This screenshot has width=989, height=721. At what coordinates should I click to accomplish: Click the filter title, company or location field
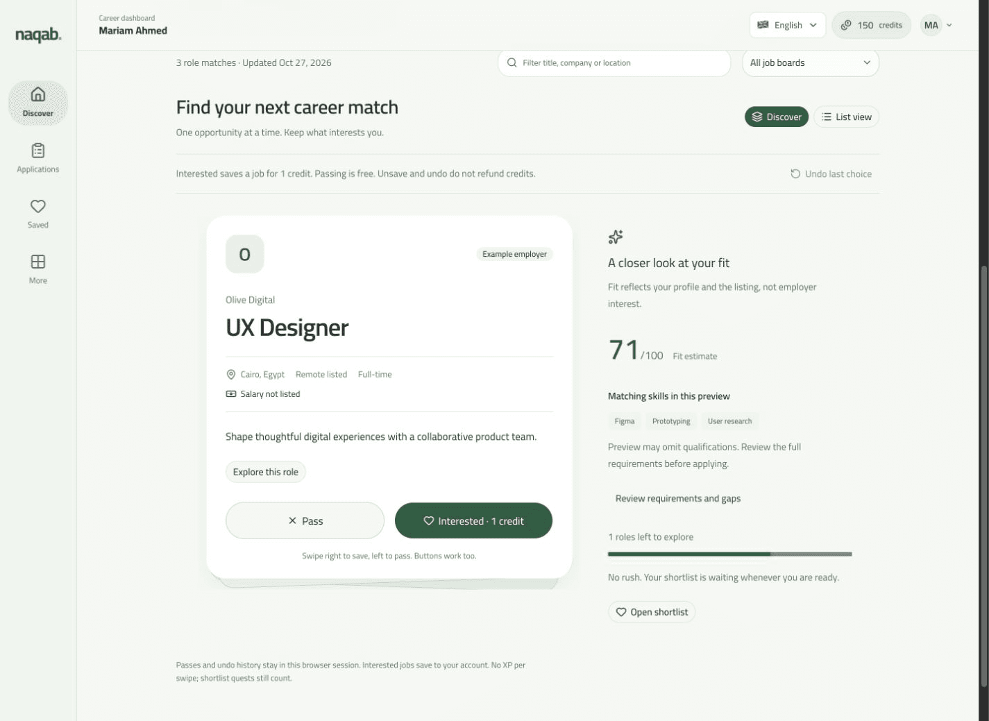pyautogui.click(x=614, y=62)
